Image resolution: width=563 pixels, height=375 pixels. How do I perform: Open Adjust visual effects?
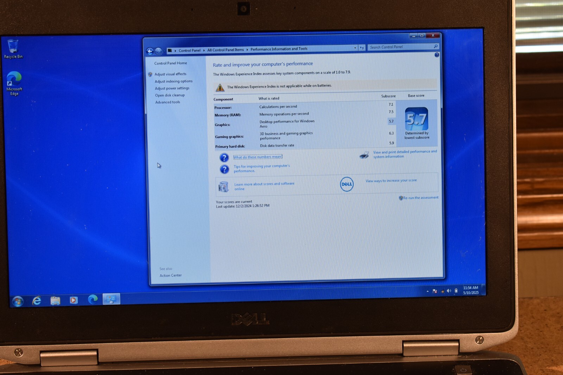(x=170, y=74)
